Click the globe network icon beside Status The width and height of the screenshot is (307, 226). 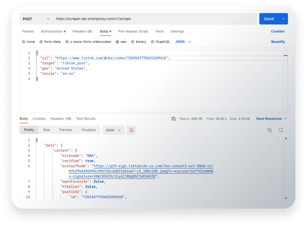[x=173, y=119]
